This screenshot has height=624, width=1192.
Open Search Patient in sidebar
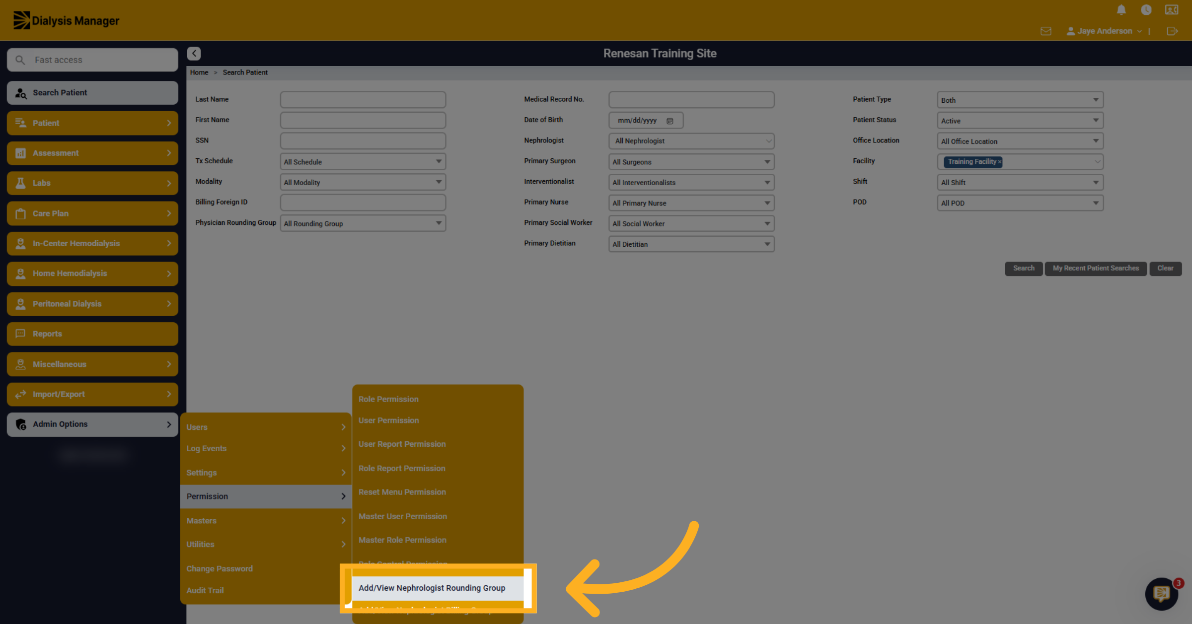[92, 93]
